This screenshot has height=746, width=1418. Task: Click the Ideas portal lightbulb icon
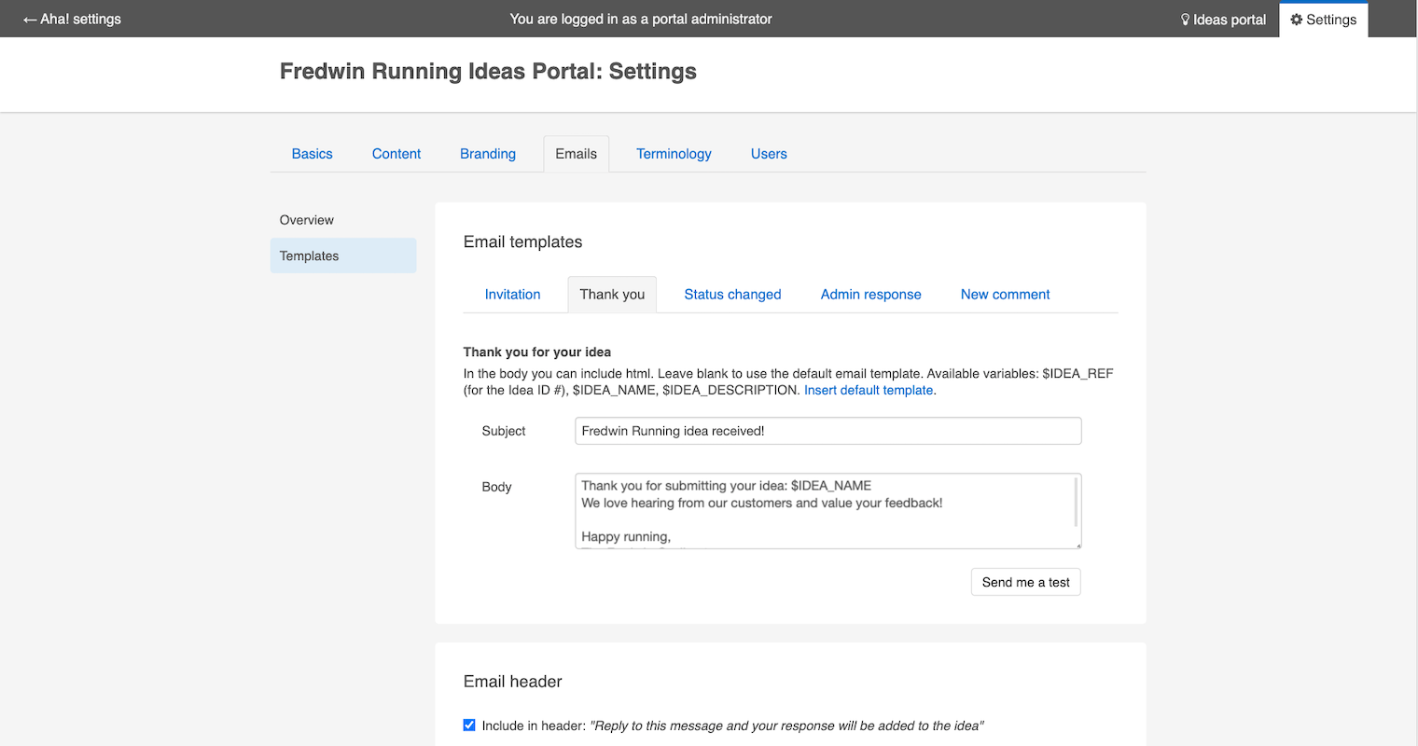click(1186, 19)
